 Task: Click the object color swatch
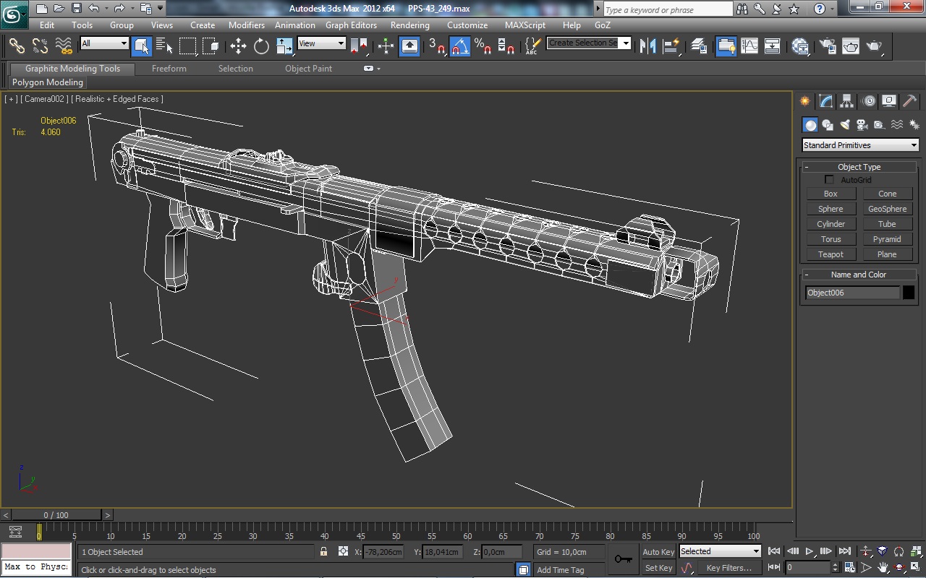909,293
